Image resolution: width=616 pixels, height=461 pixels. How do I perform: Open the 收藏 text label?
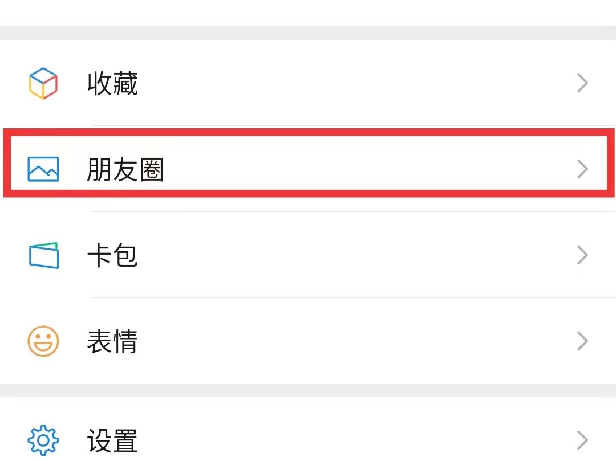tap(112, 83)
